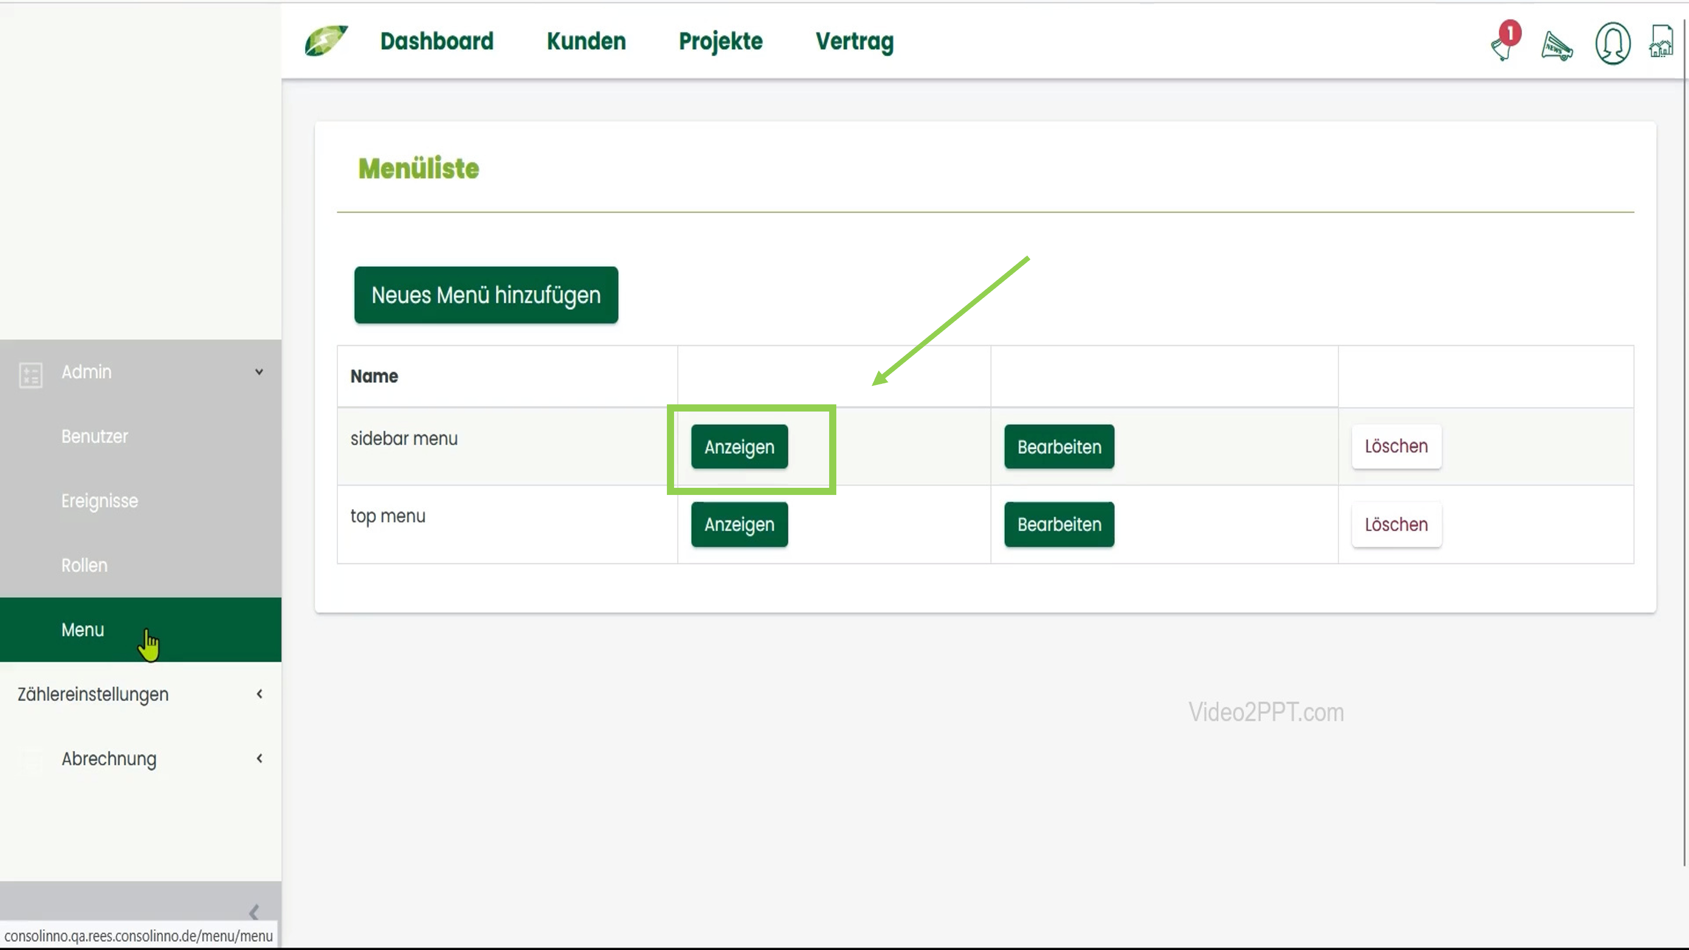The width and height of the screenshot is (1689, 950).
Task: Select Benutzer in the sidebar
Action: click(x=94, y=436)
